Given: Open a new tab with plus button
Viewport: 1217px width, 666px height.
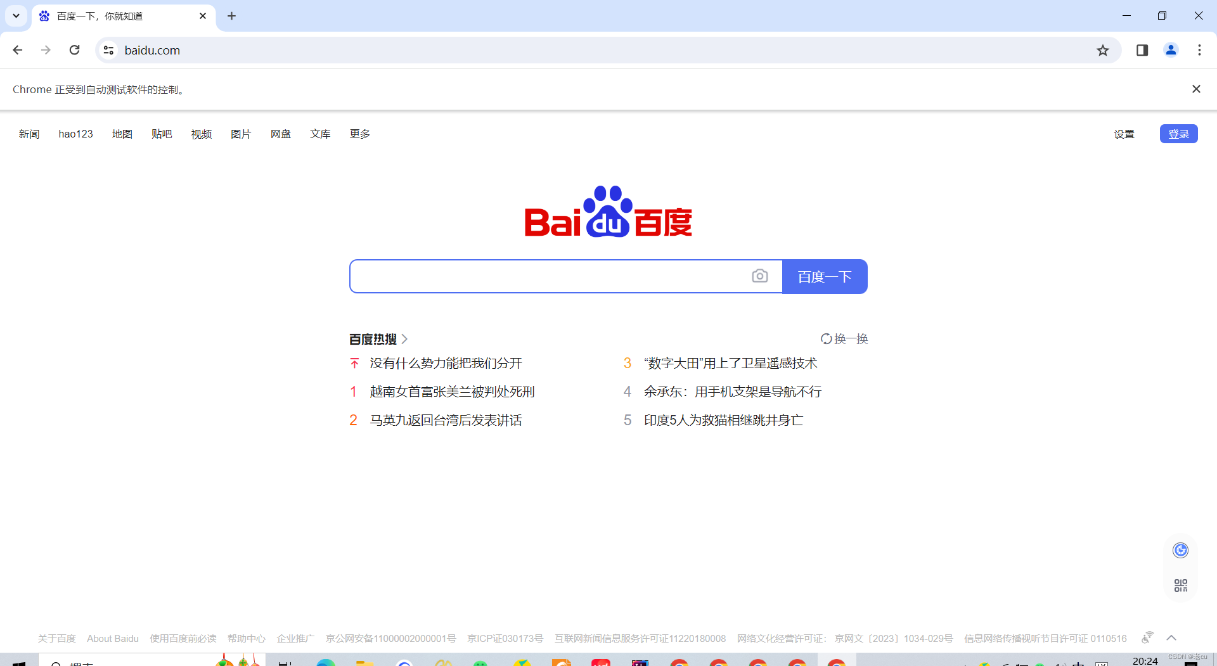Looking at the screenshot, I should click(x=231, y=16).
